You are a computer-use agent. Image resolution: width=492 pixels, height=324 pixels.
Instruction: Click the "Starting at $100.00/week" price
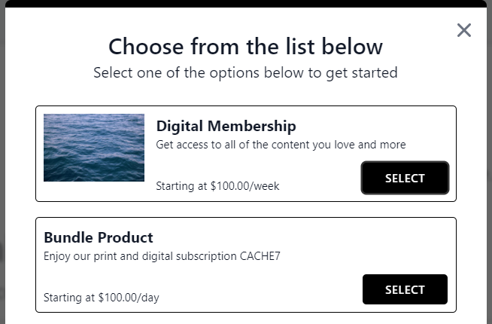pos(217,186)
